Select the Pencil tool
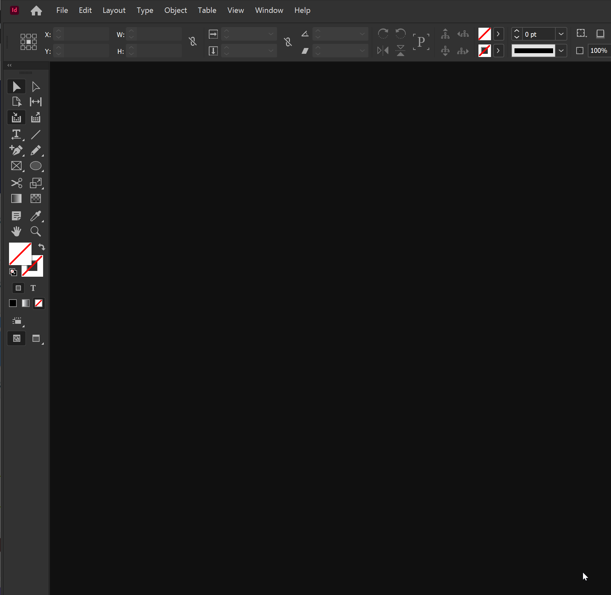Image resolution: width=611 pixels, height=595 pixels. pos(36,150)
